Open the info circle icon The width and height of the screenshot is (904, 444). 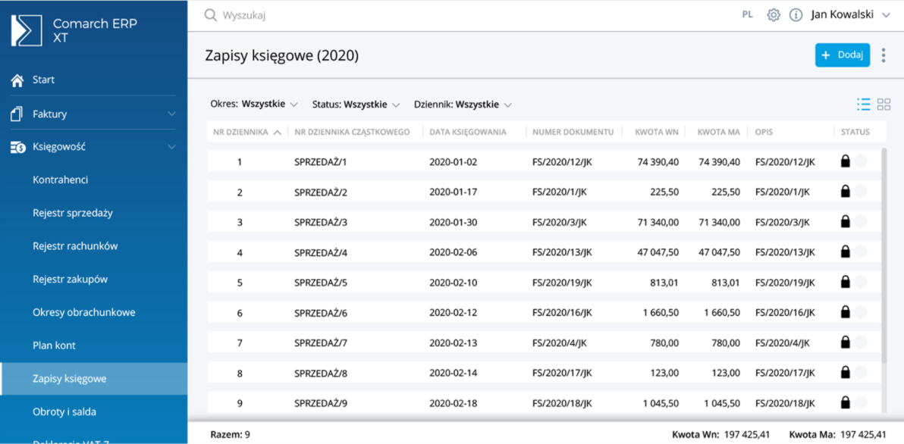pyautogui.click(x=796, y=16)
